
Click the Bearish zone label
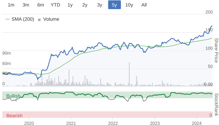click(15, 115)
